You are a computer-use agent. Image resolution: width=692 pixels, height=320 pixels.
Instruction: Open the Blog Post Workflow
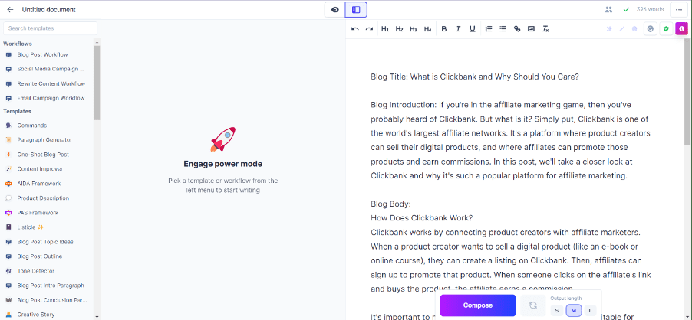click(42, 54)
